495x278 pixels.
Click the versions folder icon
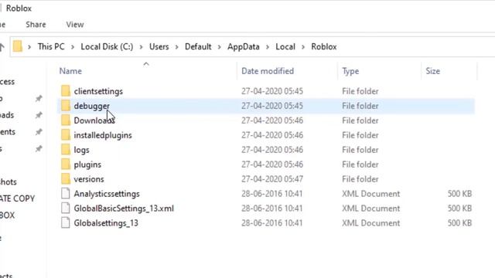click(66, 179)
